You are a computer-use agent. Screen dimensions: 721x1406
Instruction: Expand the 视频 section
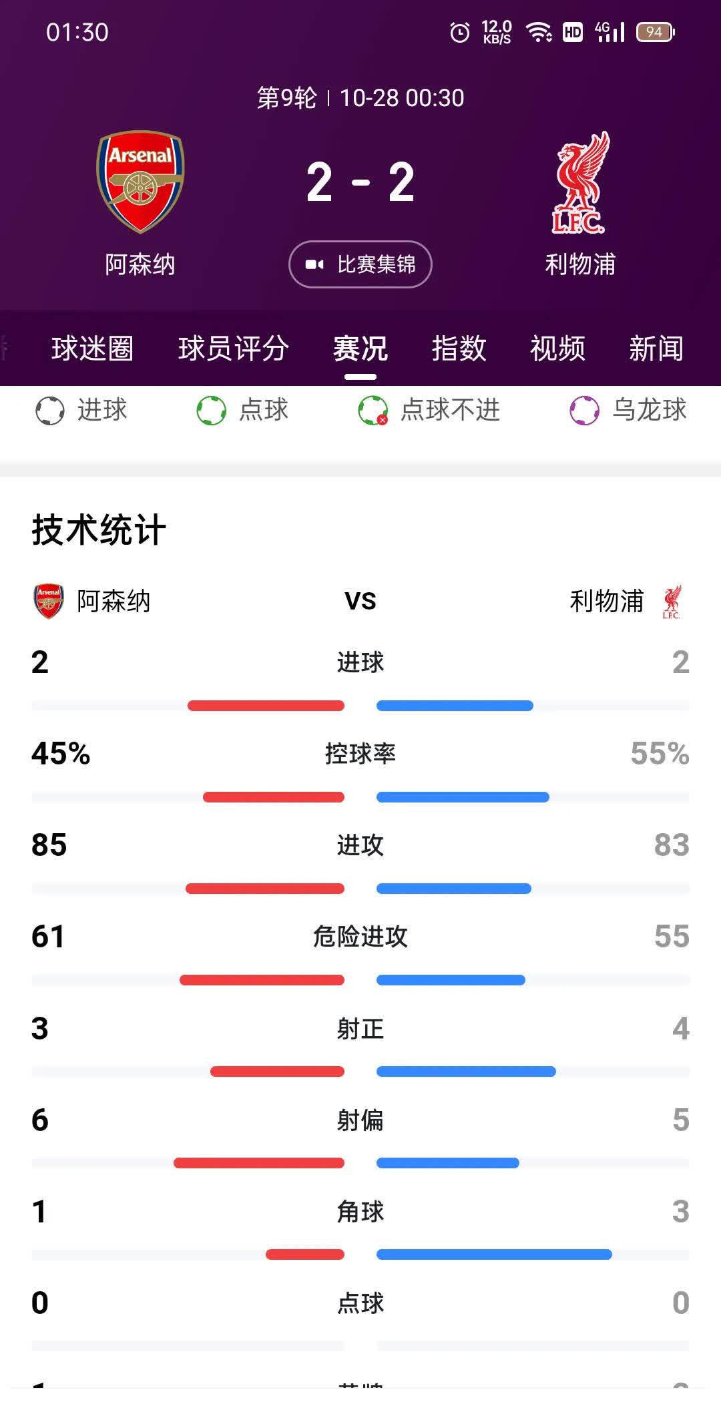tap(557, 348)
